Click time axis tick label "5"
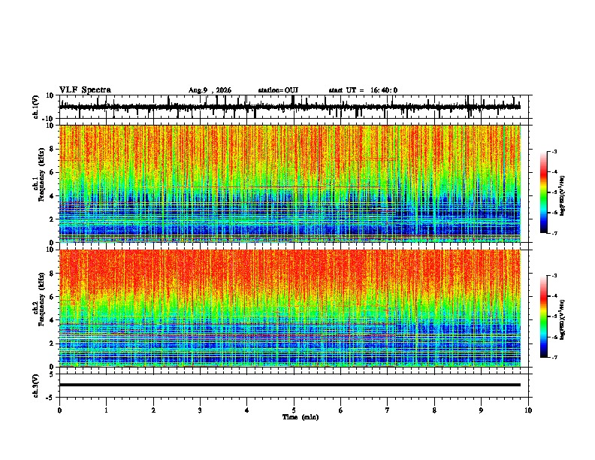Viewport: 595px width, 460px height. tap(294, 410)
